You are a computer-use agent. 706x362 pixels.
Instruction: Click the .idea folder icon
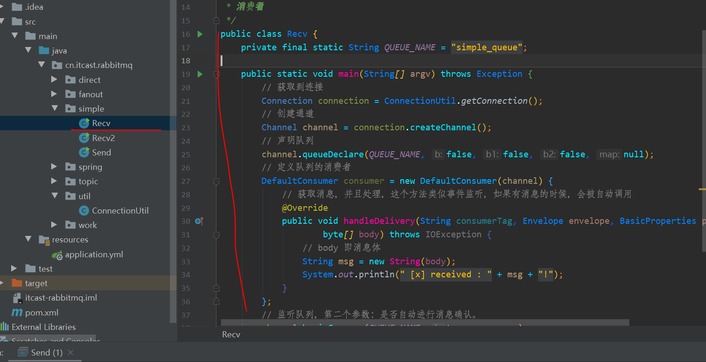(17, 7)
